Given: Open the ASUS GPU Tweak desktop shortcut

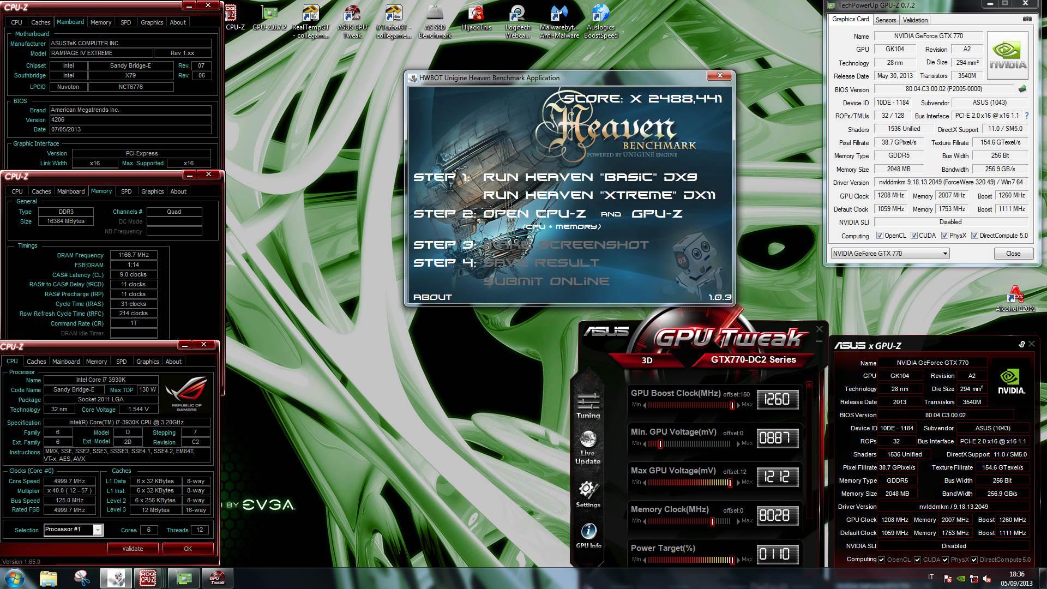Looking at the screenshot, I should tap(352, 21).
